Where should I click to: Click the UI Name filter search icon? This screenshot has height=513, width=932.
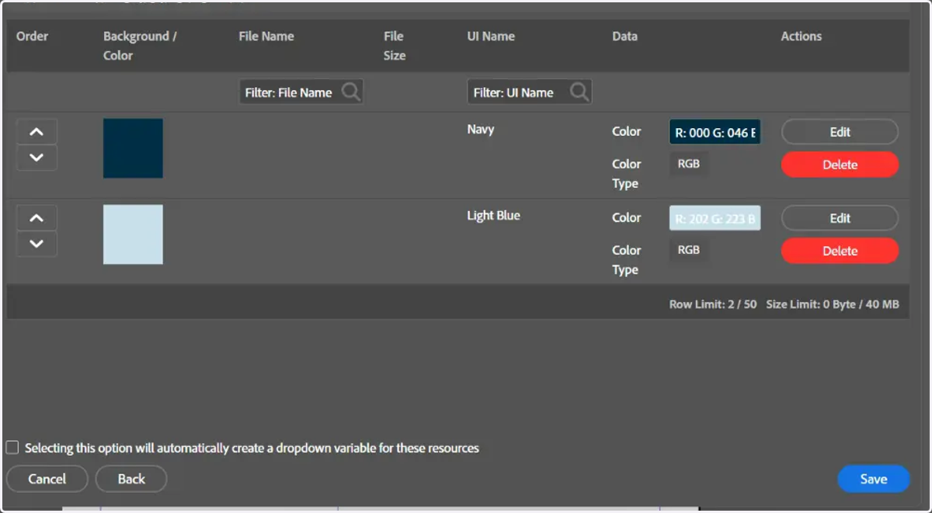tap(579, 92)
